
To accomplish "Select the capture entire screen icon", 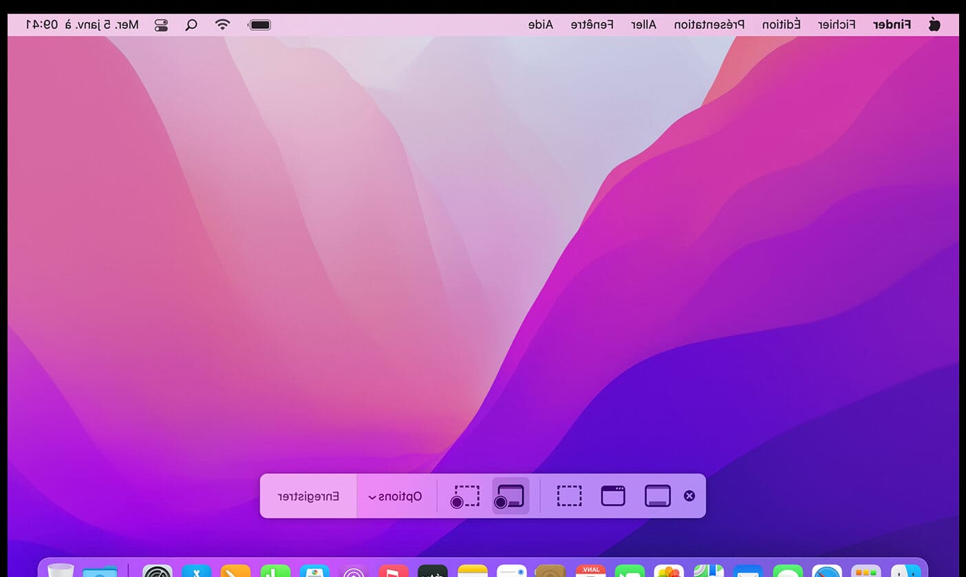I will click(x=658, y=496).
